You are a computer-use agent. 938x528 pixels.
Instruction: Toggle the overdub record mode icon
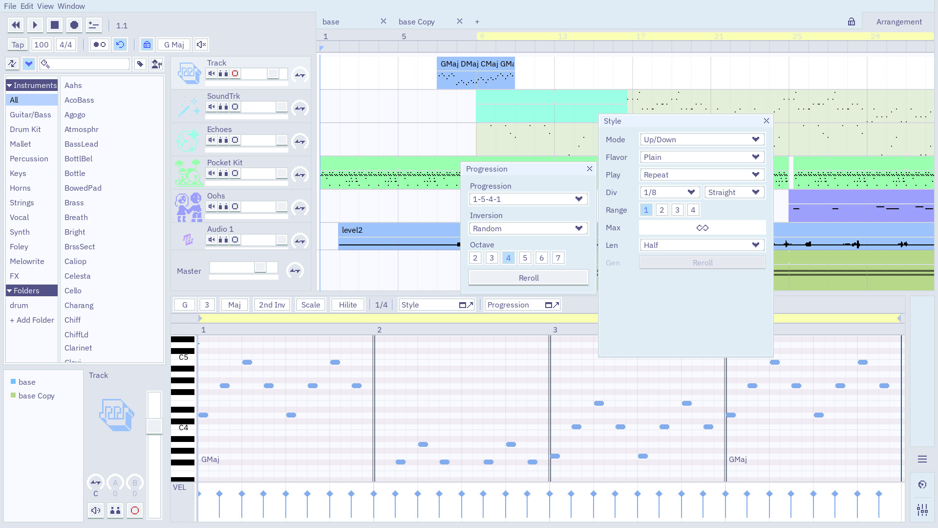tap(100, 44)
